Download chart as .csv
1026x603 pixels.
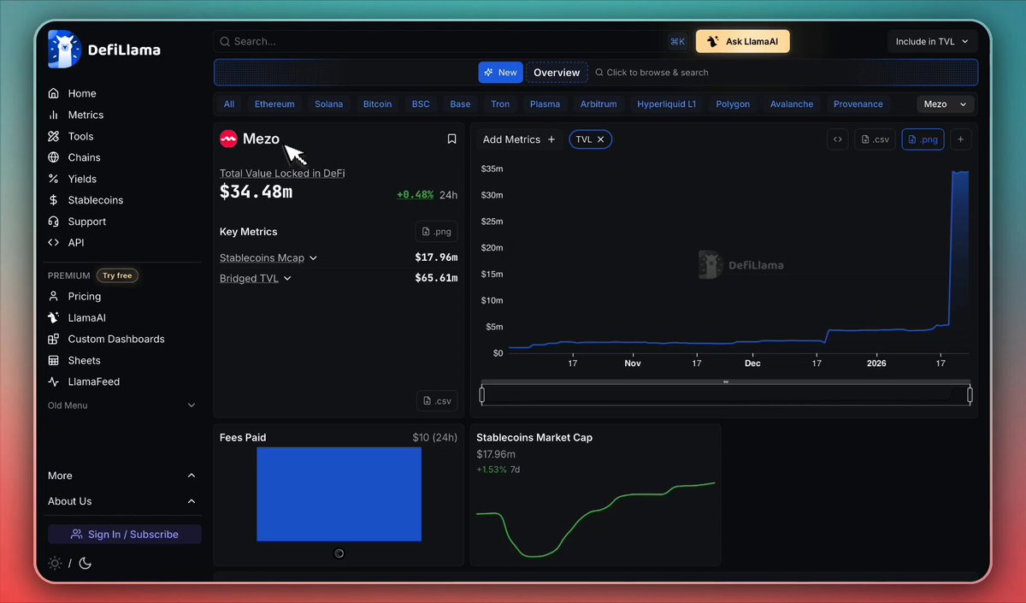(x=875, y=139)
